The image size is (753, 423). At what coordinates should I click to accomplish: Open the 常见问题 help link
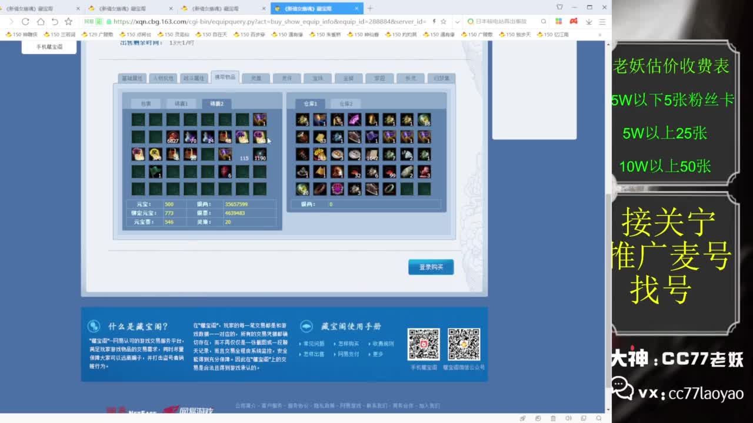point(314,344)
